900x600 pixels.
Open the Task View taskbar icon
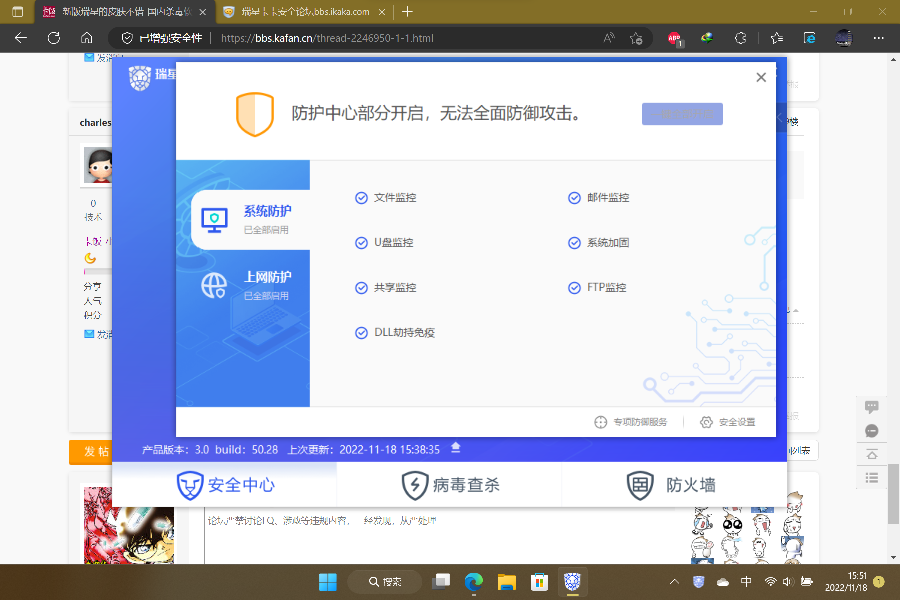point(440,582)
